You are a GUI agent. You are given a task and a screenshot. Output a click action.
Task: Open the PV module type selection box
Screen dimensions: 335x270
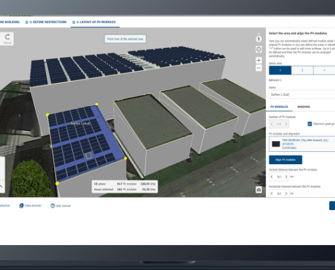(302, 144)
